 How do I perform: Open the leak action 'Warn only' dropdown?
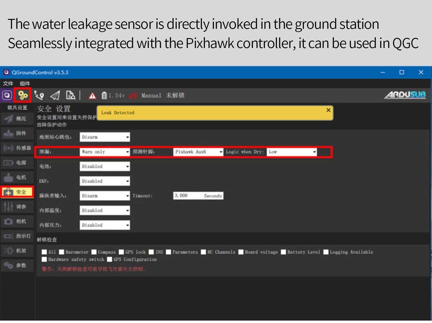[x=105, y=152]
